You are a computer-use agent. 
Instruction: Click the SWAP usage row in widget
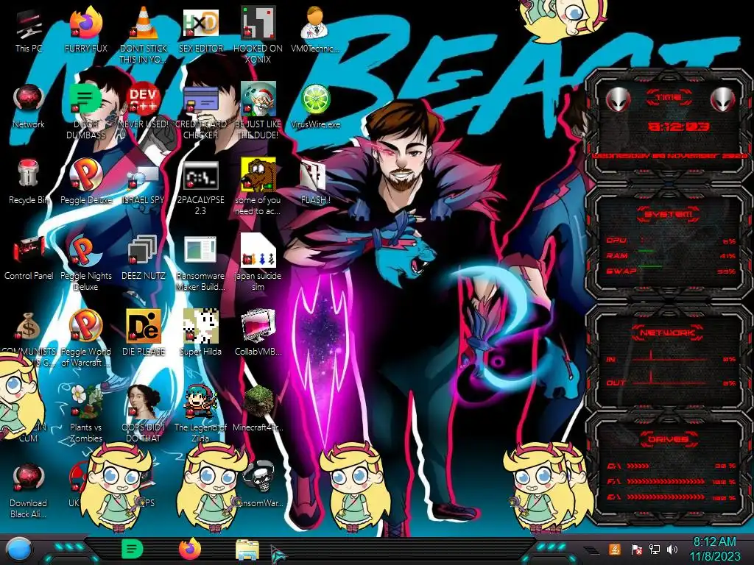coord(672,271)
